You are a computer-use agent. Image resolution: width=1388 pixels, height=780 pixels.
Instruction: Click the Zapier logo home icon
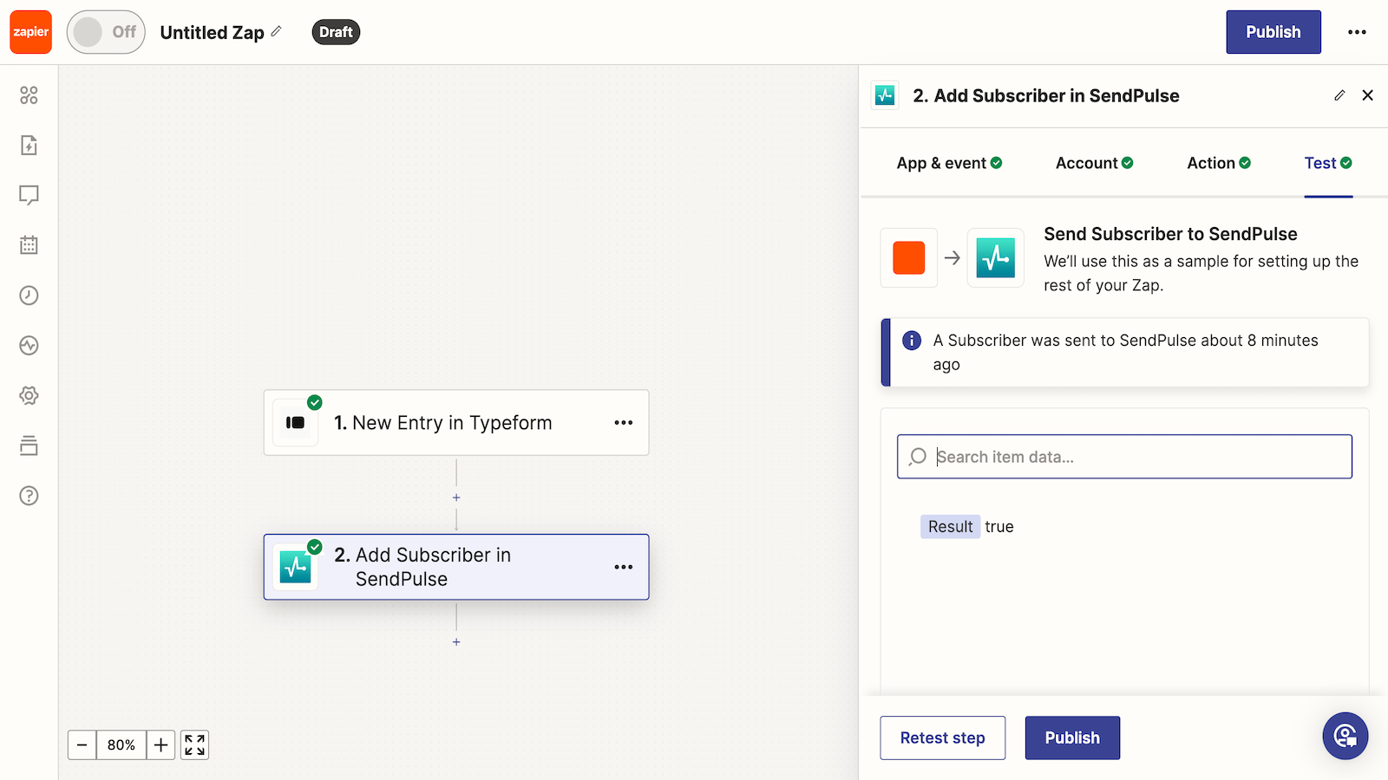click(x=31, y=32)
